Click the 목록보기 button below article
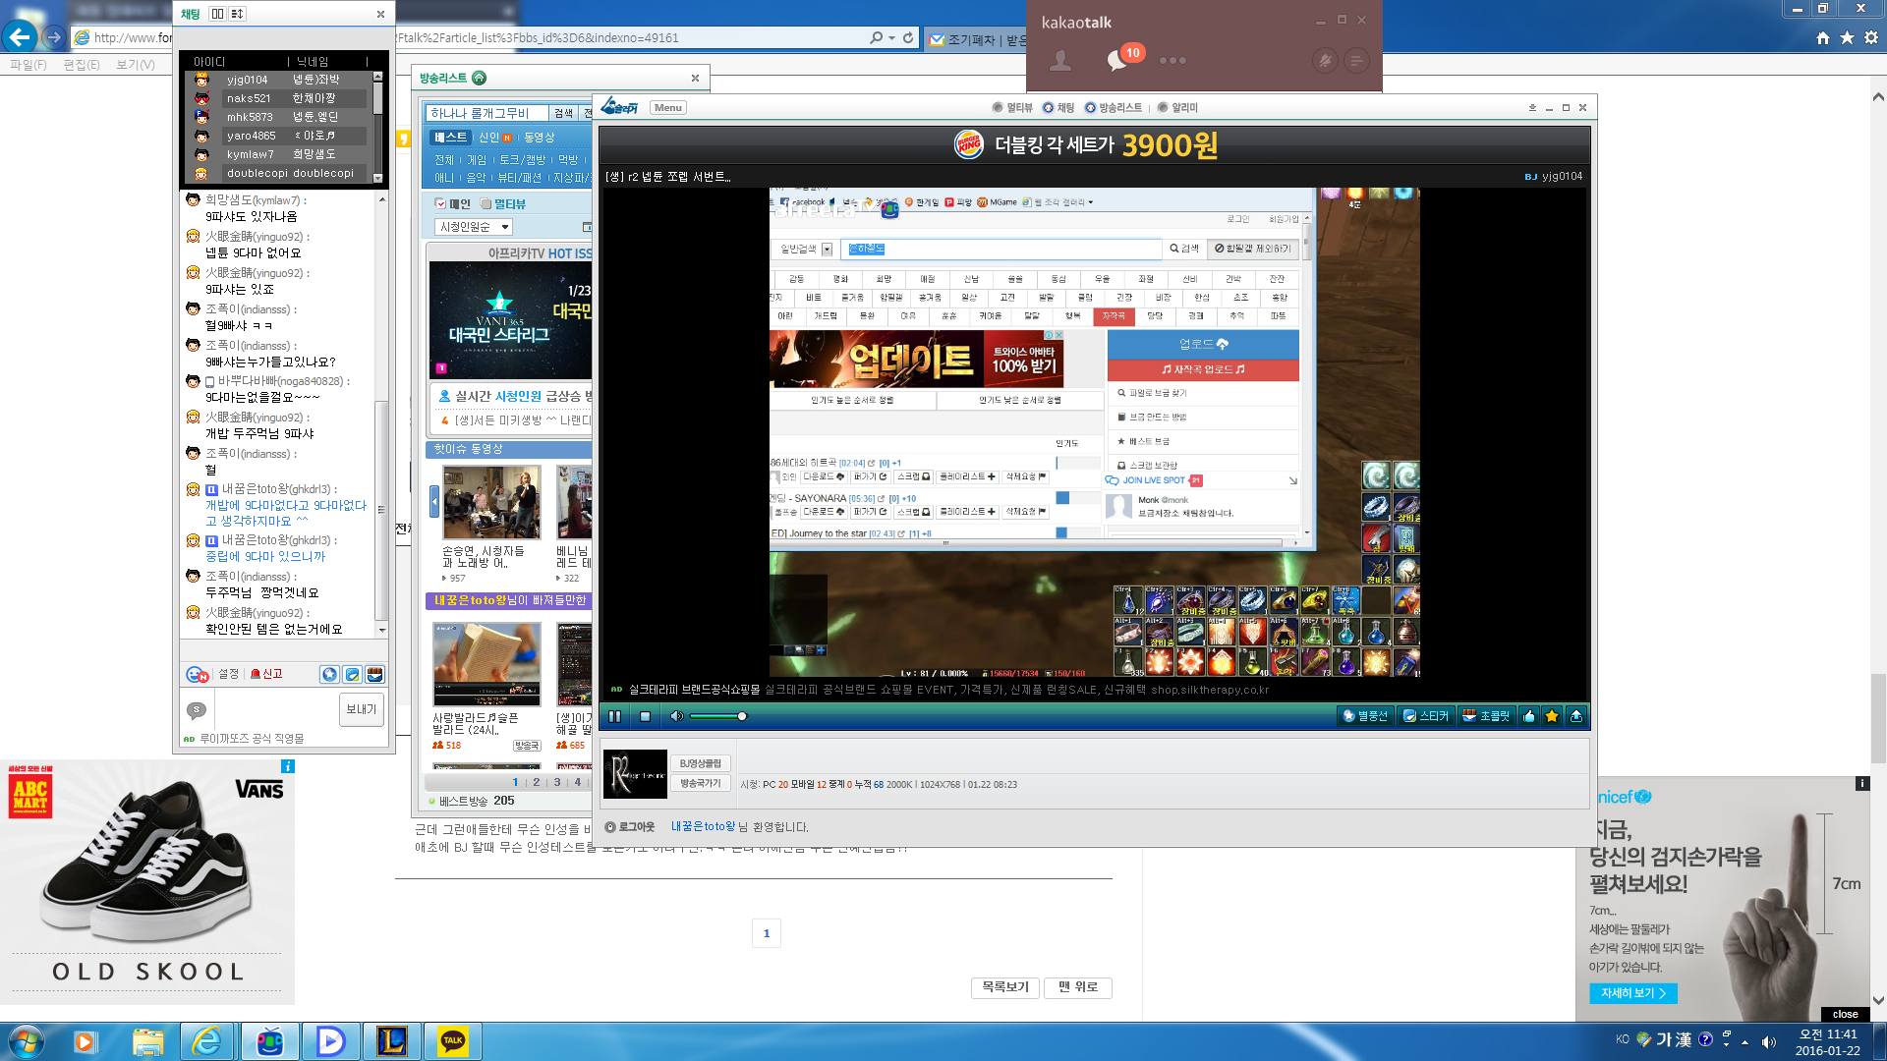The height and width of the screenshot is (1061, 1887). tap(1004, 987)
